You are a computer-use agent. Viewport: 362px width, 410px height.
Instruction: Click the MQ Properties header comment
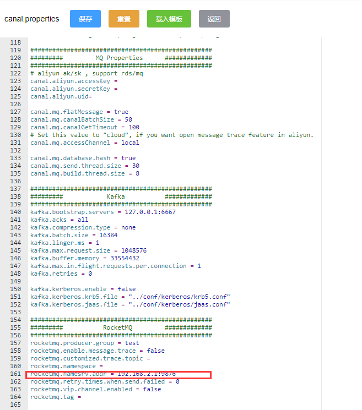coord(121,58)
